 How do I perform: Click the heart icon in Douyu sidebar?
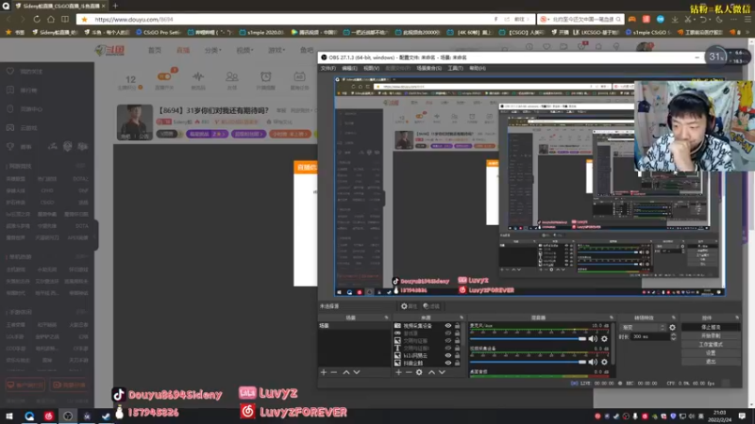pyautogui.click(x=10, y=72)
